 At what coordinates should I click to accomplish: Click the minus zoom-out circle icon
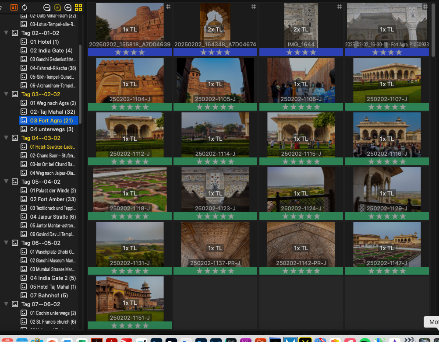coord(47,7)
